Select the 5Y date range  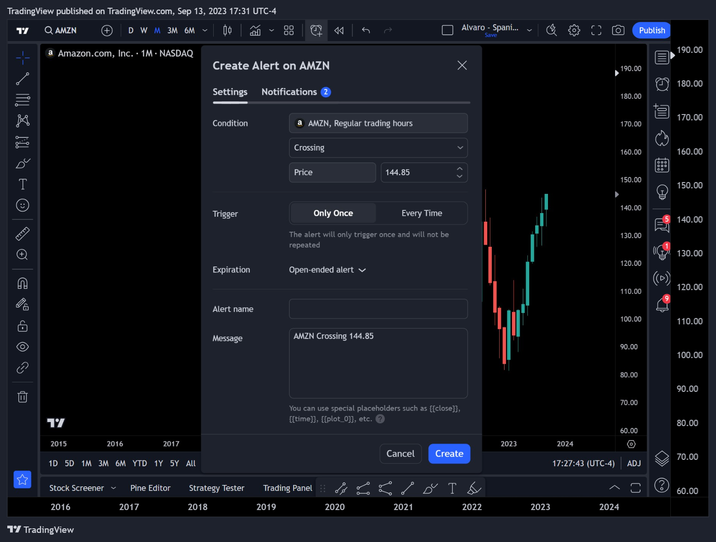174,464
